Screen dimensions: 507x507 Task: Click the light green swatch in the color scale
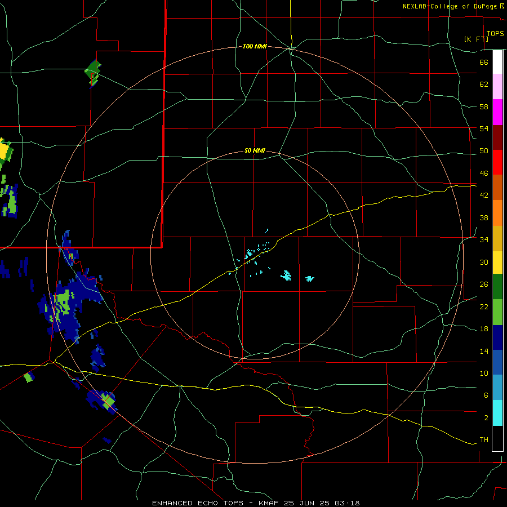[x=497, y=312]
